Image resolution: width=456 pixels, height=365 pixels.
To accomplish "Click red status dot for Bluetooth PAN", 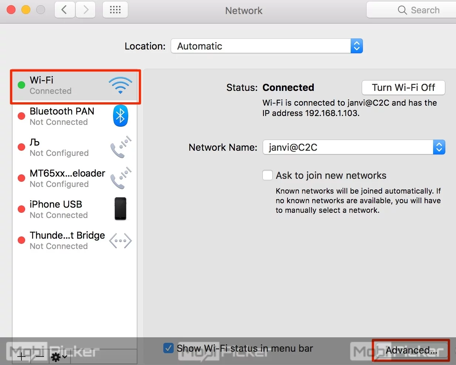I will [x=21, y=116].
